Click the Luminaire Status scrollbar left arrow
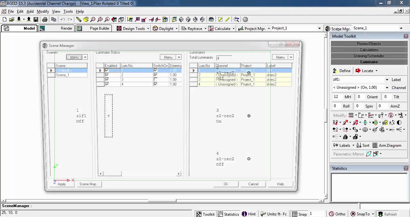This screenshot has width=410, height=217. pos(101,174)
